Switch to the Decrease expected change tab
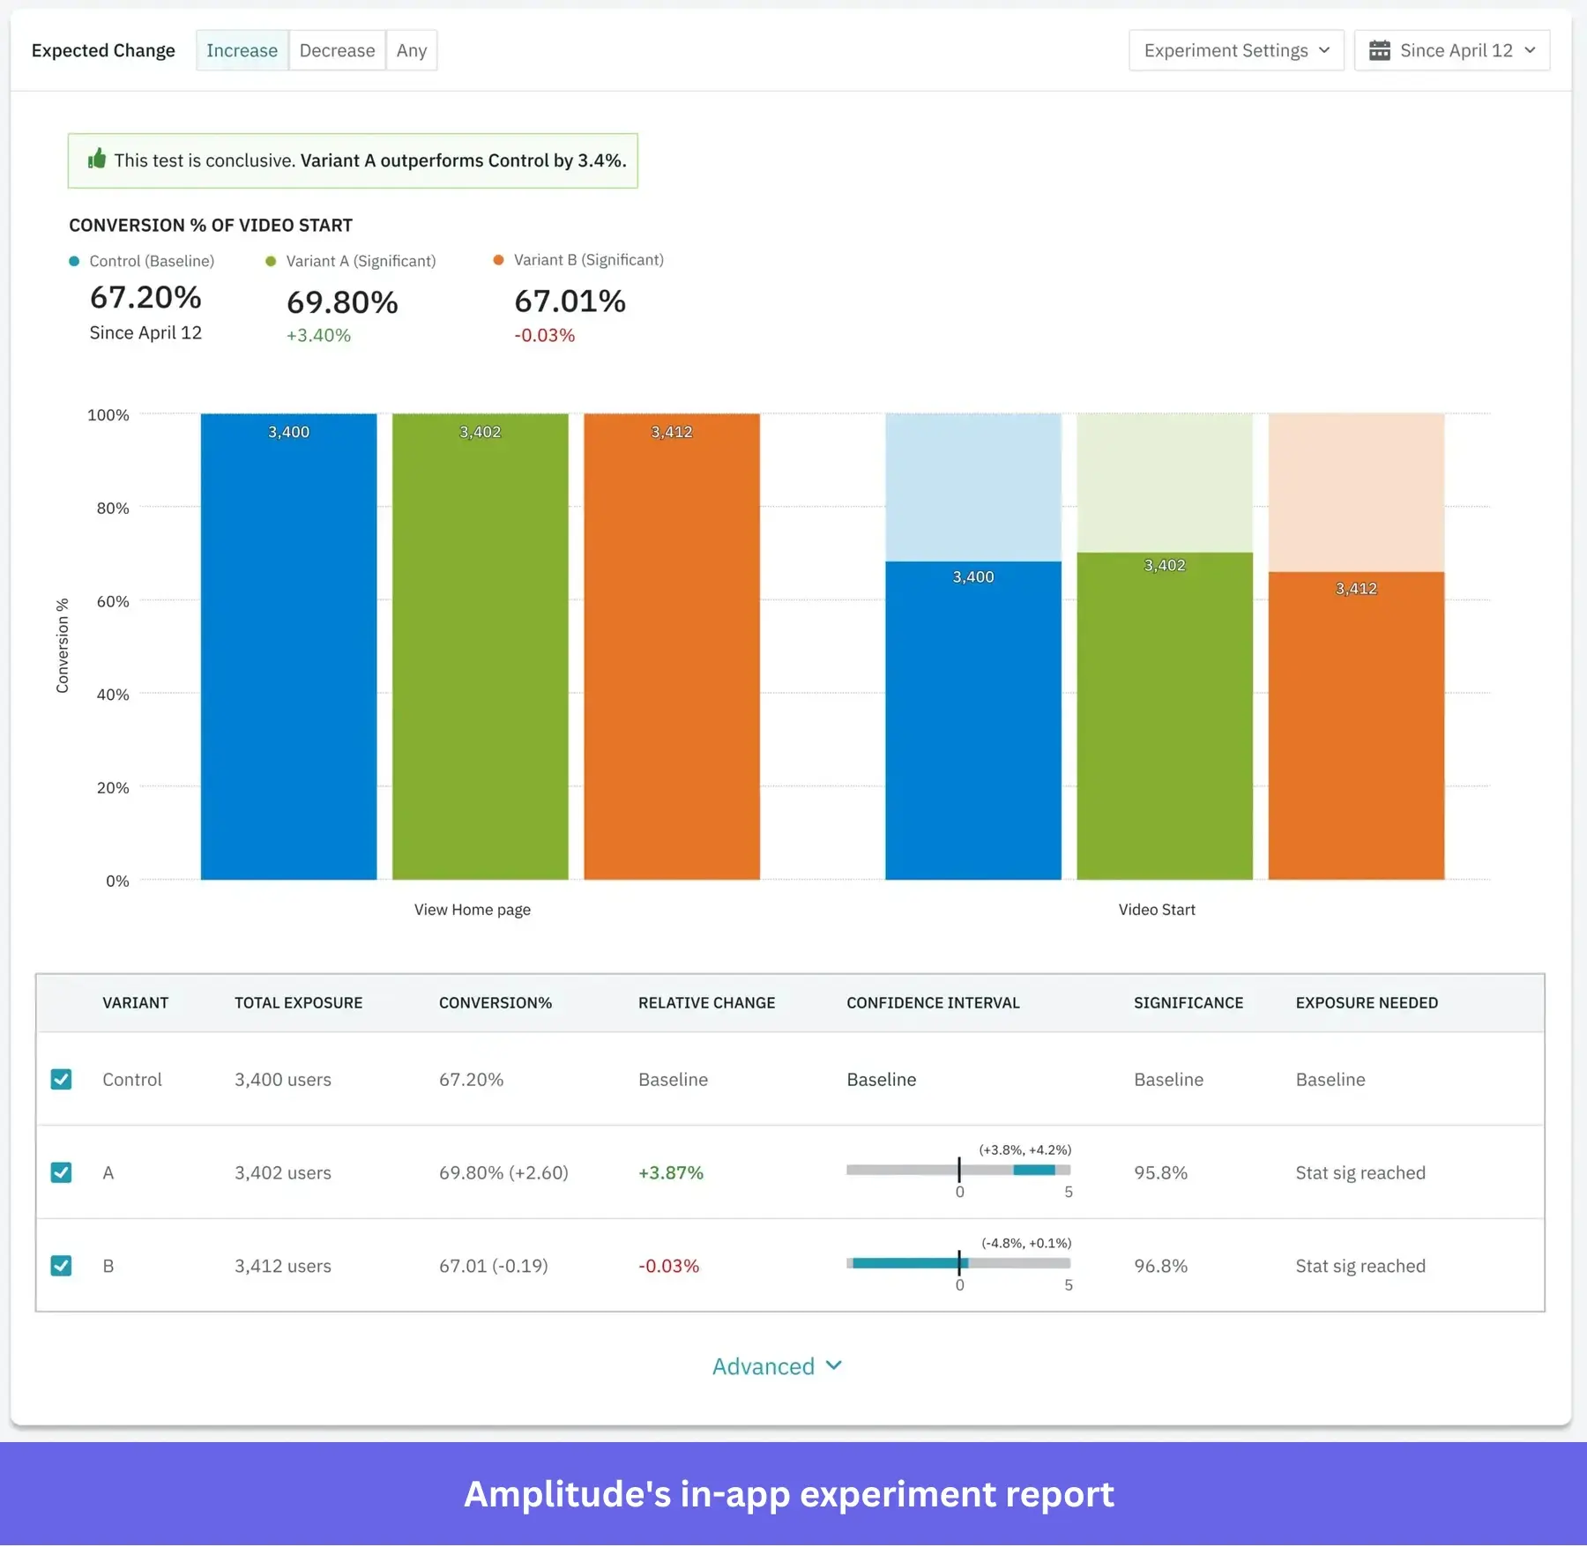This screenshot has height=1547, width=1587. tap(337, 50)
